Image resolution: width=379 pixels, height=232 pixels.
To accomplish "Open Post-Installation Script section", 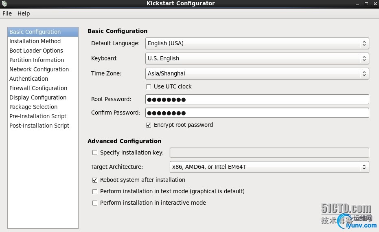I will click(43, 126).
